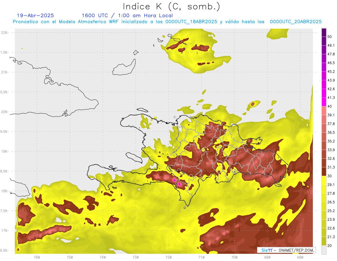The width and height of the screenshot is (337, 261).
Task: Pick the '73W' longitude label
Action: coord(136,257)
